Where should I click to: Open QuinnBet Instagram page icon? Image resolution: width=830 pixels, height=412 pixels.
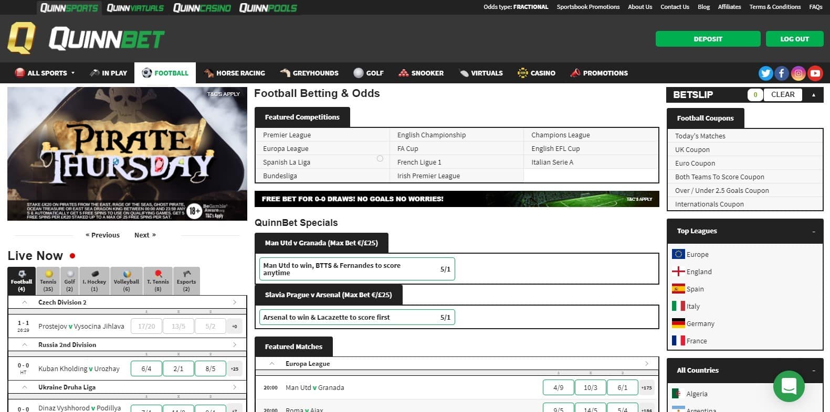[799, 73]
